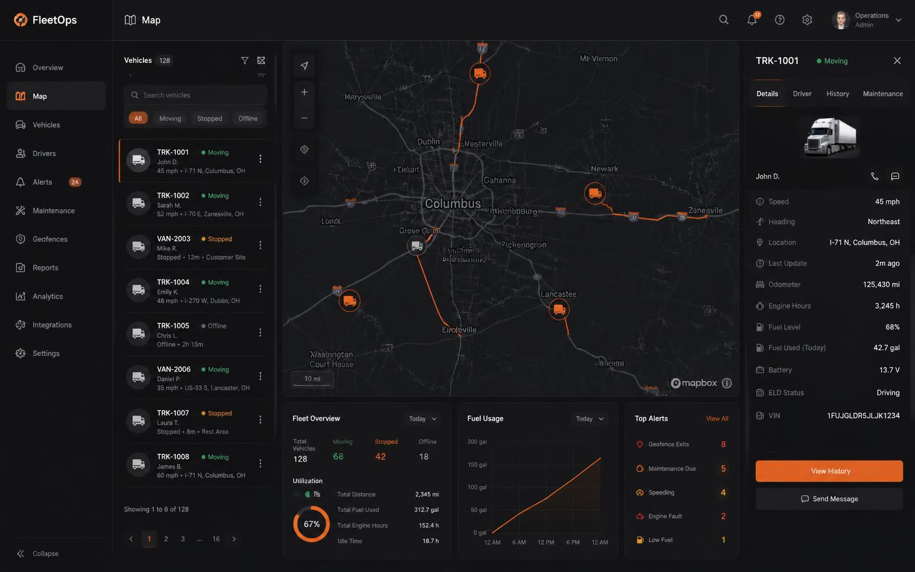The height and width of the screenshot is (572, 915).
Task: Click the FleetOps logo
Action: tap(45, 20)
